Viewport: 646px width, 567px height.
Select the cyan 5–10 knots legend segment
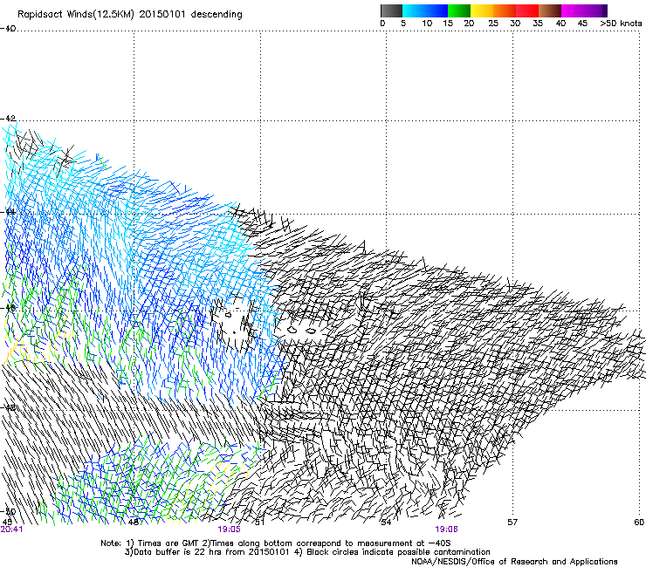coord(414,10)
